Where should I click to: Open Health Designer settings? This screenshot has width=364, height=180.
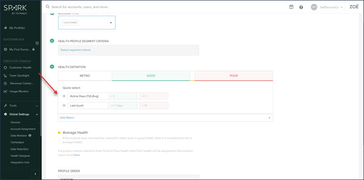pos(20,156)
